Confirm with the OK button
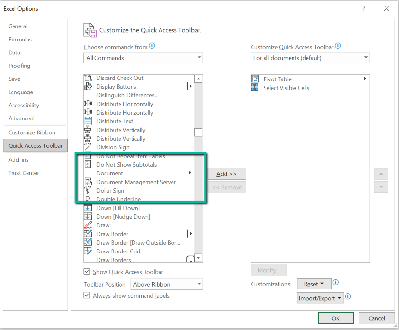 336,318
